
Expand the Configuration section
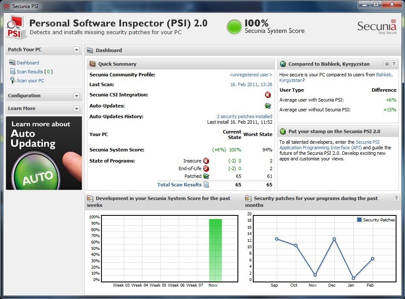click(x=76, y=96)
